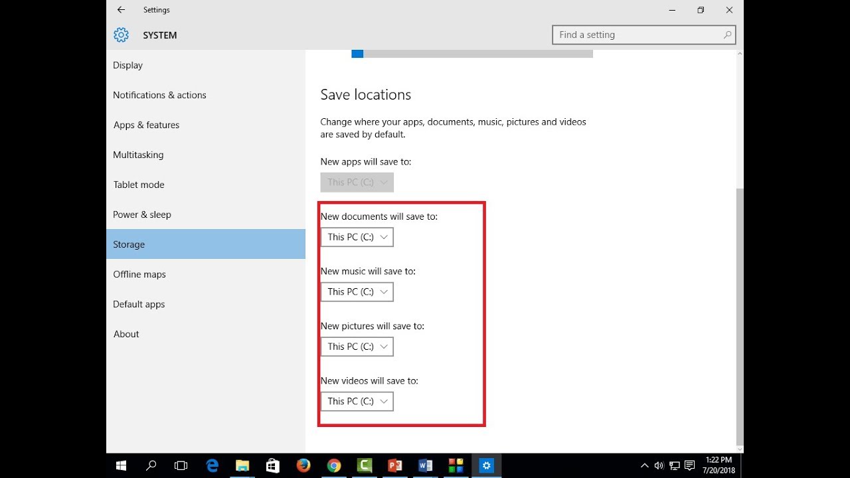Expand the New documents save location dropdown
The height and width of the screenshot is (478, 850).
coord(357,237)
